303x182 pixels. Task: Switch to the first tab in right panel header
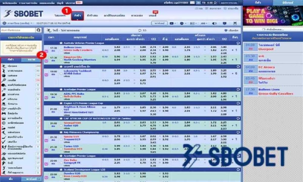point(258,3)
